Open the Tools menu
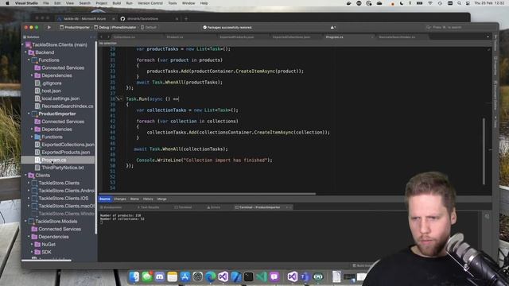 point(173,3)
